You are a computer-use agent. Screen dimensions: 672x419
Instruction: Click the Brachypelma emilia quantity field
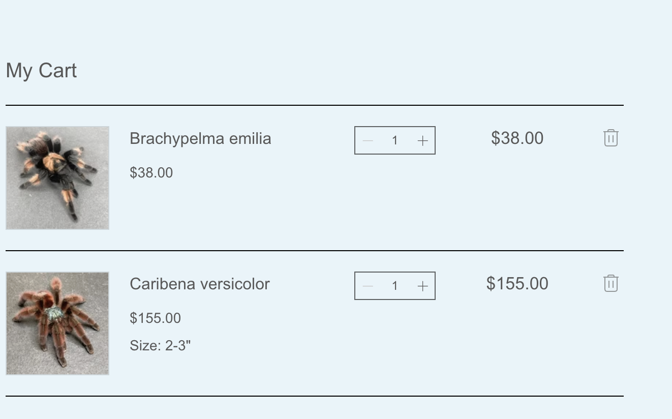pyautogui.click(x=395, y=140)
